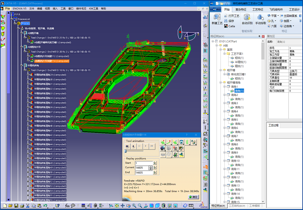This screenshot has width=303, height=210.
Task: Click the Pan arrows icon
Action: [x=122, y=206]
